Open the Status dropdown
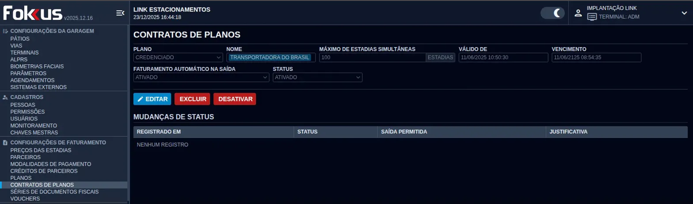The width and height of the screenshot is (693, 204). (317, 77)
